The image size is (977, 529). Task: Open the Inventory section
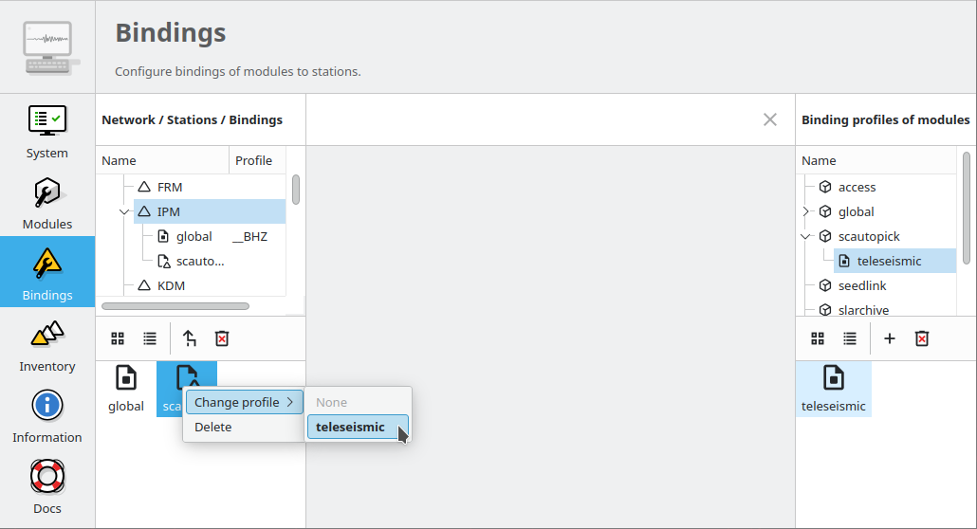pos(47,345)
